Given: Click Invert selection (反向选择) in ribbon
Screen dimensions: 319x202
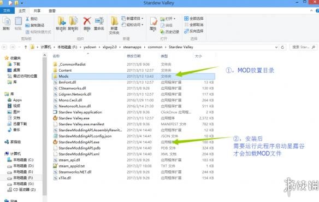Looking at the screenshot, I should coord(194,31).
